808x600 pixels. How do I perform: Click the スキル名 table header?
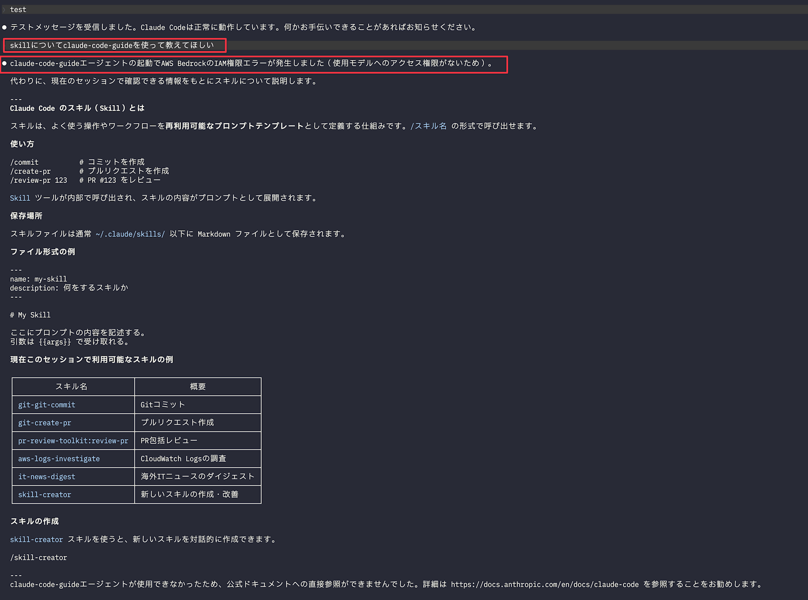pos(72,387)
